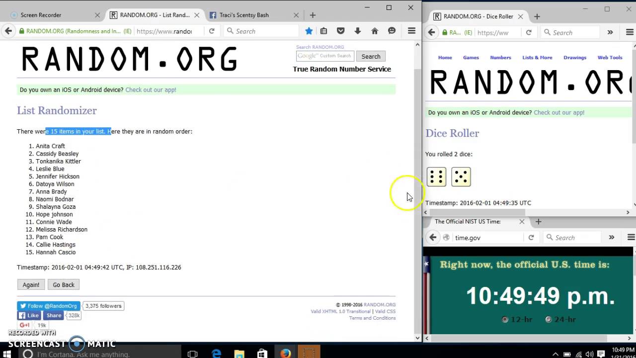The image size is (636, 358).
Task: Close the Traci's Scentsy Bash tab
Action: click(296, 15)
